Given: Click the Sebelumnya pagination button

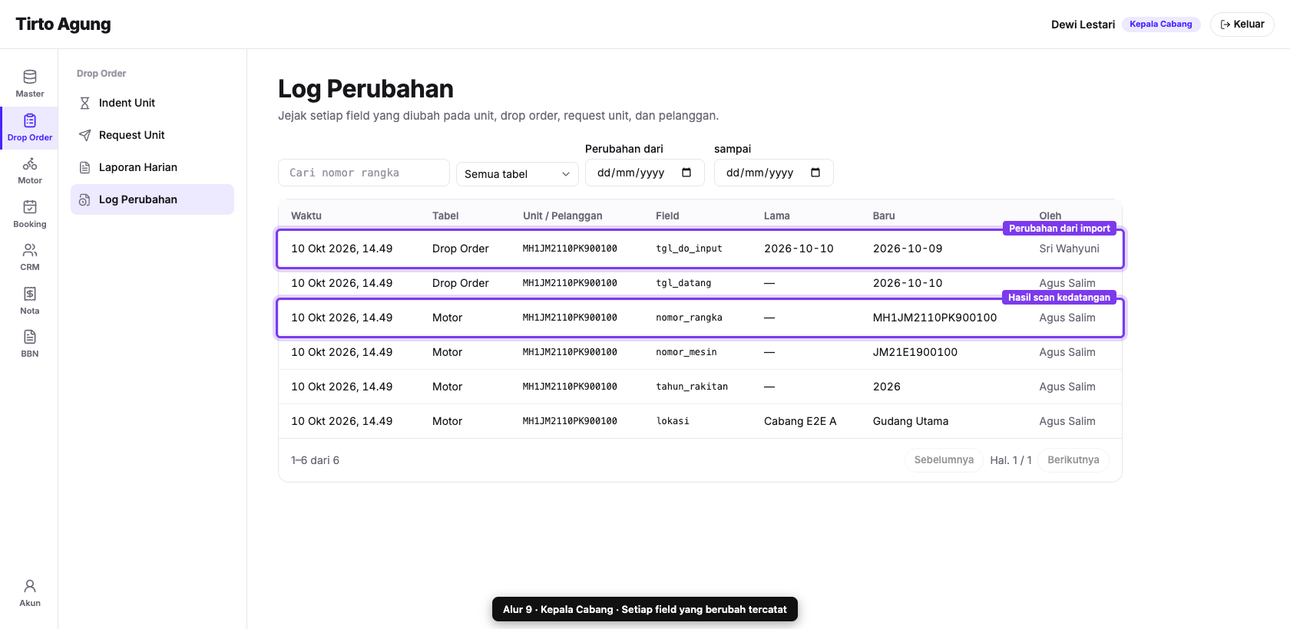Looking at the screenshot, I should pyautogui.click(x=944, y=460).
